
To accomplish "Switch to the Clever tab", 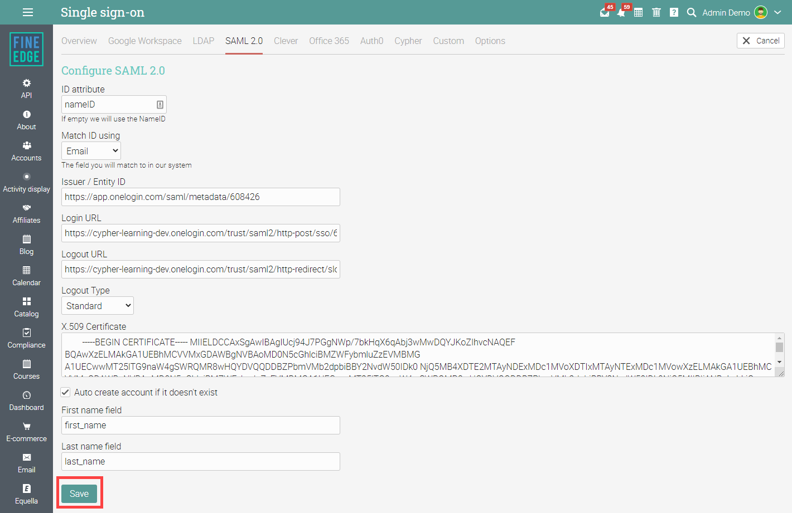I will click(x=286, y=41).
